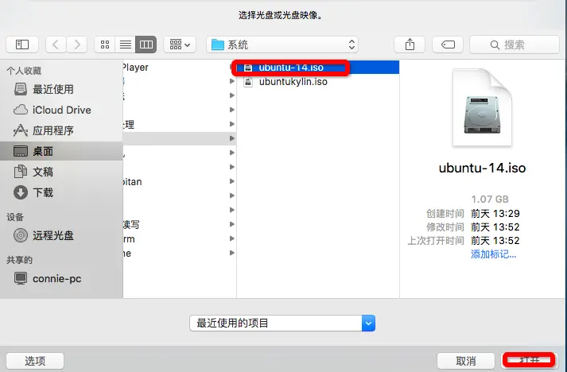This screenshot has width=567, height=372.
Task: Go forward with the right arrow
Action: 76,45
